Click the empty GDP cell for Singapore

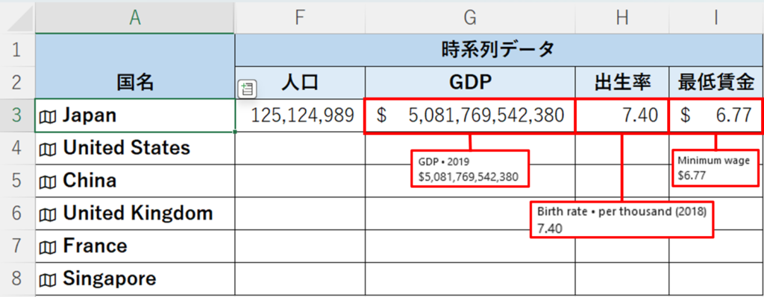(x=470, y=279)
